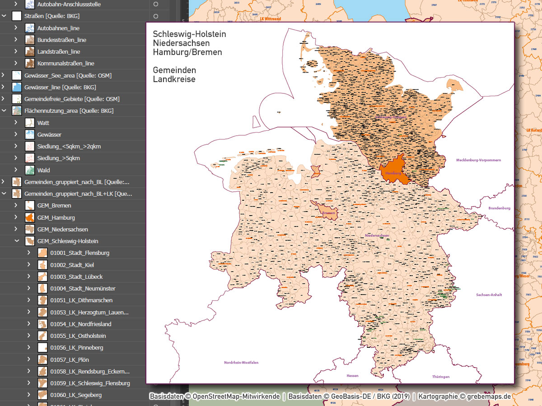This screenshot has width=542, height=406.
Task: Click target circle of Autobahn-Anschlussstelle layer
Action: point(156,4)
